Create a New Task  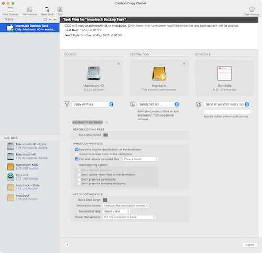[x=47, y=11]
